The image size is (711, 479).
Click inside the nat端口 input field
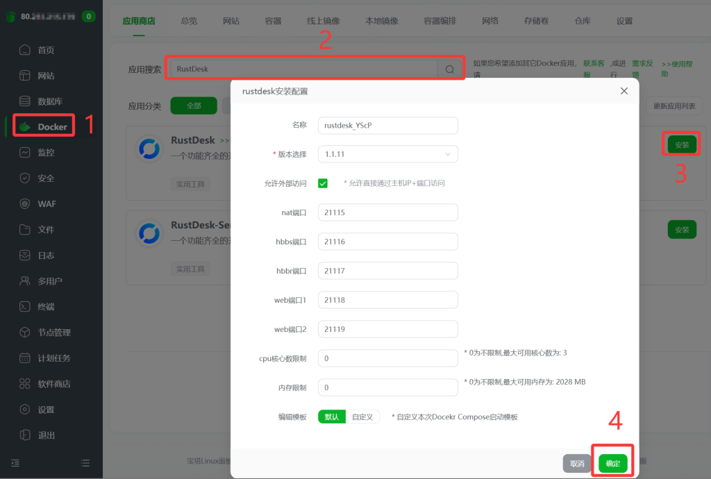[387, 212]
